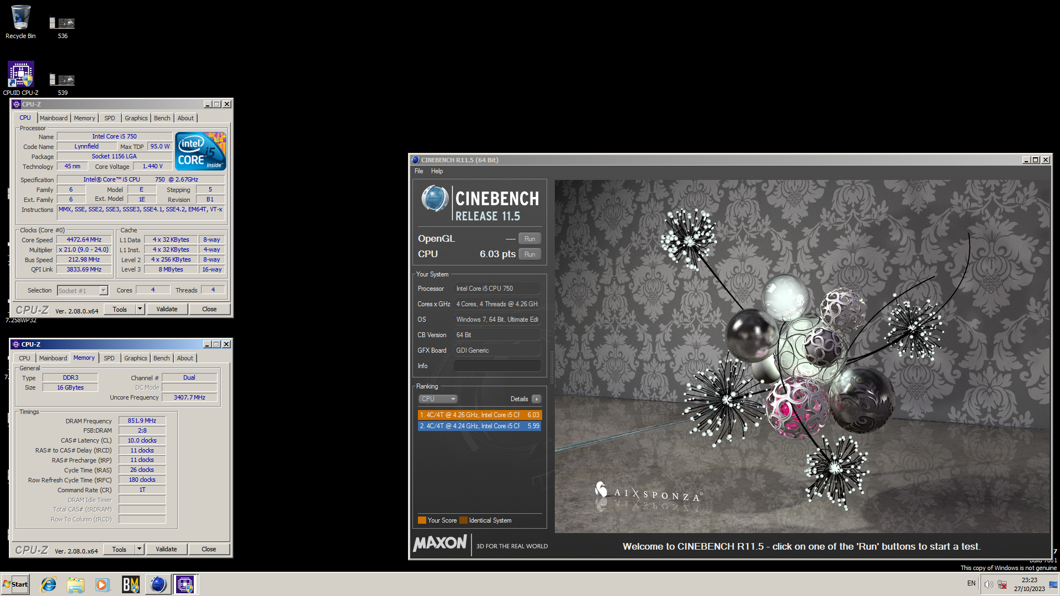The image size is (1060, 596).
Task: Open Memory tab in top CPU-Z window
Action: (84, 118)
